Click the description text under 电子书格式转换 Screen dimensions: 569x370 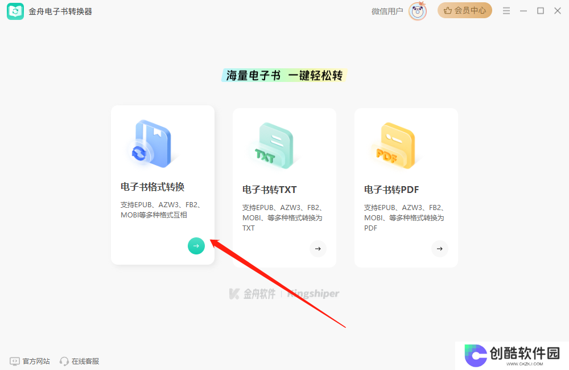pyautogui.click(x=161, y=210)
